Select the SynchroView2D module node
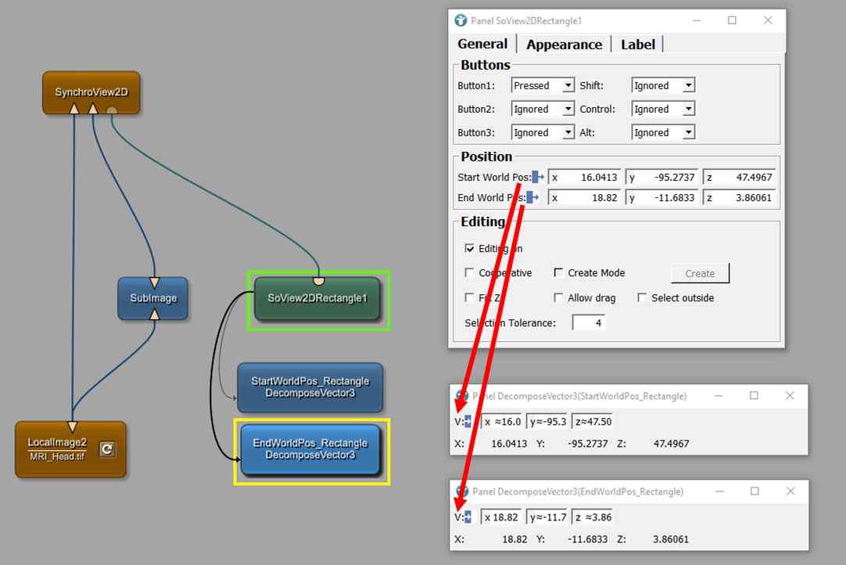Image resolution: width=846 pixels, height=565 pixels. click(x=91, y=92)
